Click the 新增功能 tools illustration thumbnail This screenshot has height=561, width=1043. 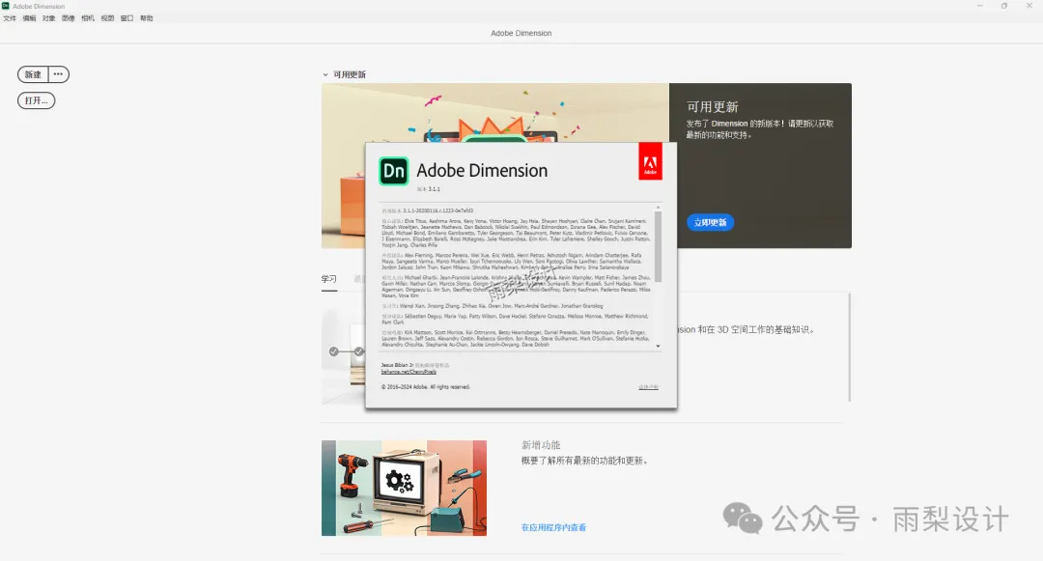click(x=404, y=488)
